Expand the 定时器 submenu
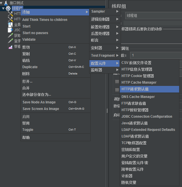This screenshot has height=187, width=182. 105,48
